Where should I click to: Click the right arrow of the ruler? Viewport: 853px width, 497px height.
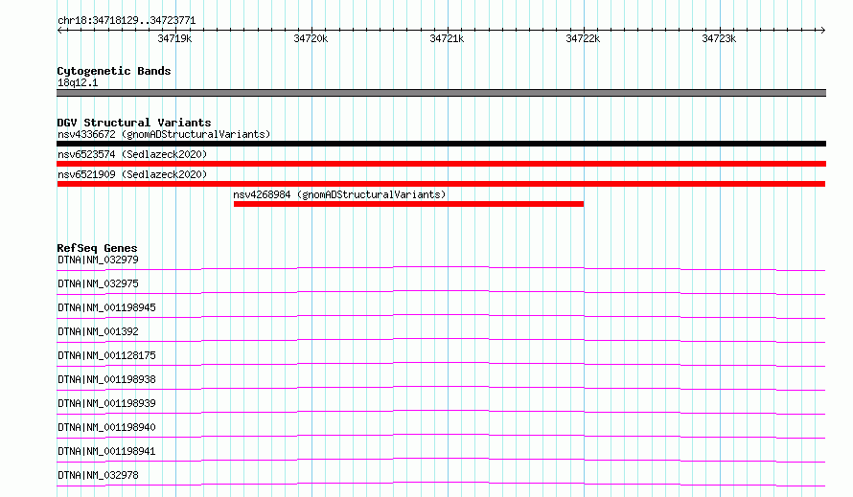tap(822, 30)
